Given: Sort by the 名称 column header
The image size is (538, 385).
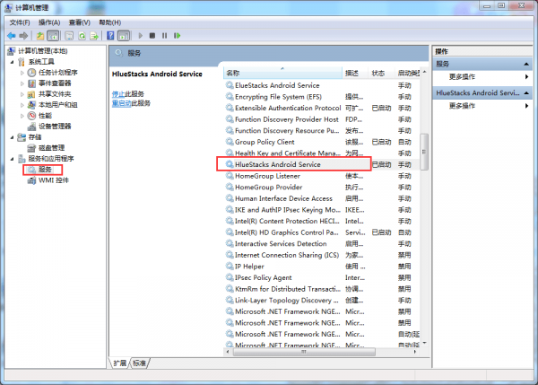Looking at the screenshot, I should [282, 74].
